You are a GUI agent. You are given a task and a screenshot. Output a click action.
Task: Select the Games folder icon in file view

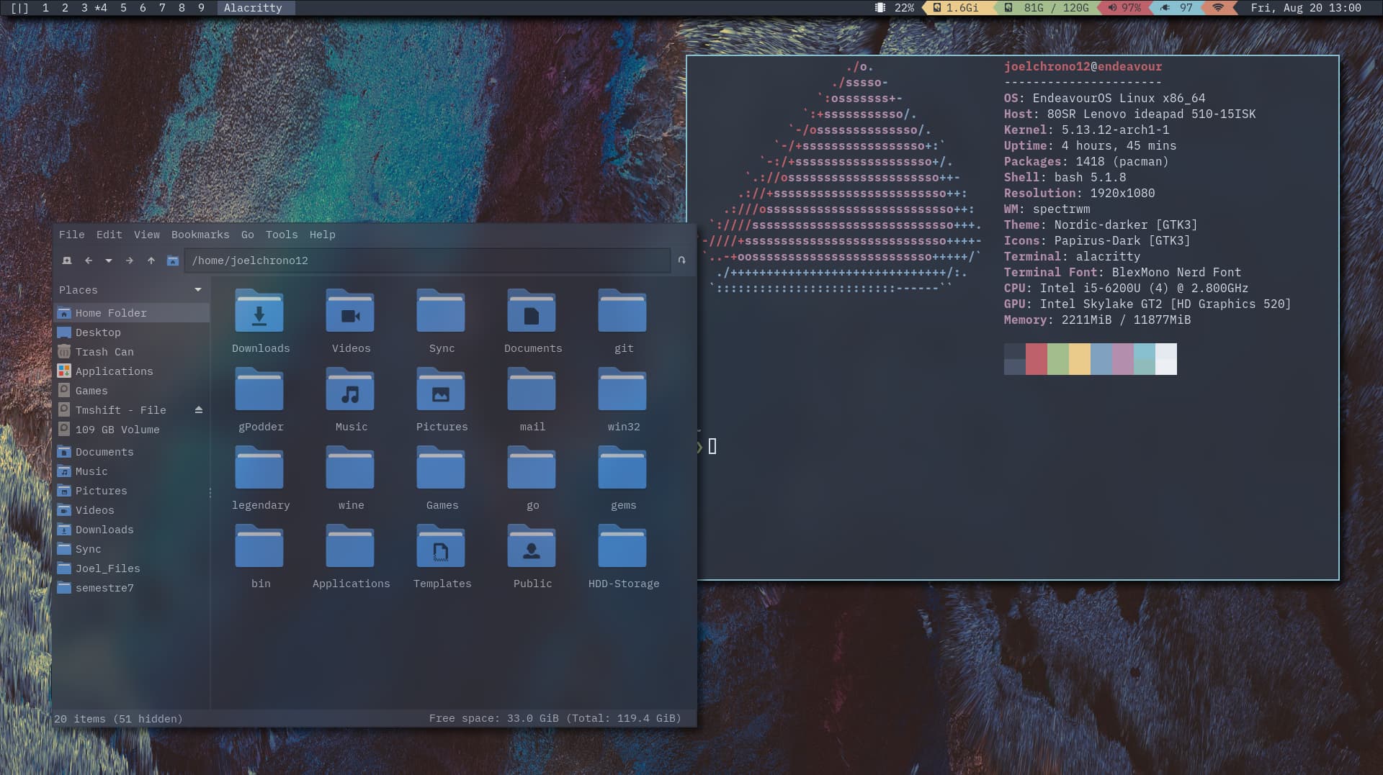tap(441, 468)
